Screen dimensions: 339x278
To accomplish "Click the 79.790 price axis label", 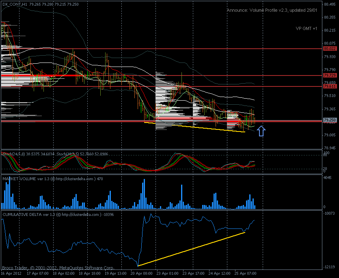I will (x=330, y=70).
